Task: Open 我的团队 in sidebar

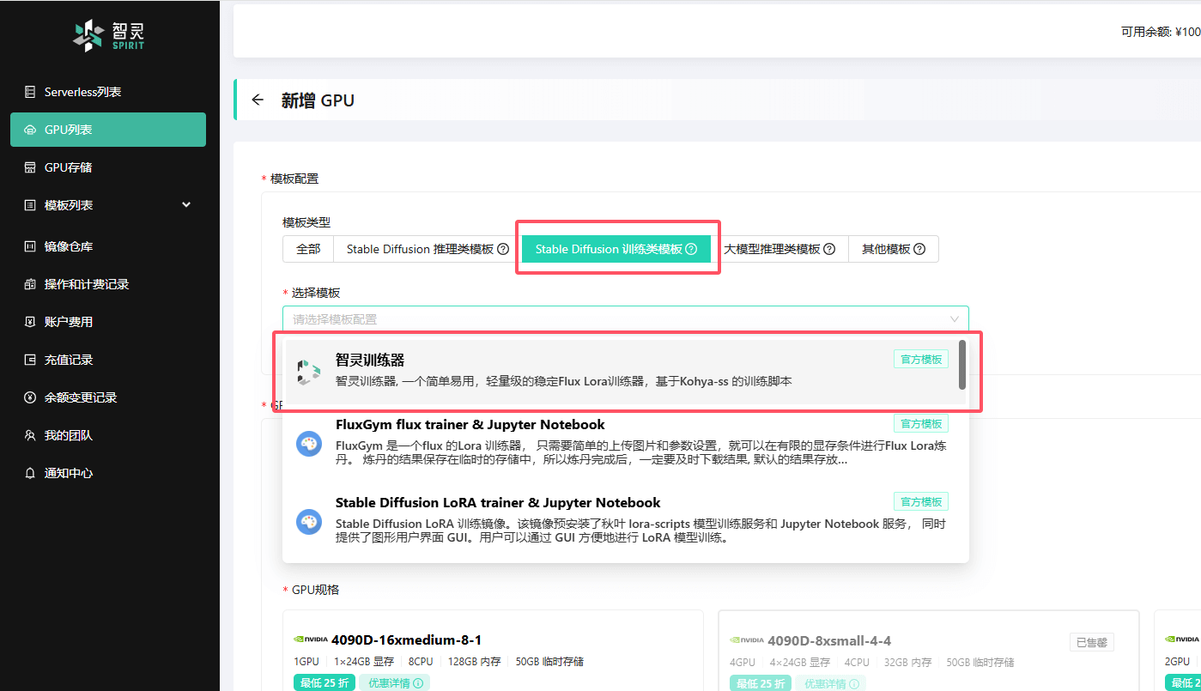Action: (108, 435)
